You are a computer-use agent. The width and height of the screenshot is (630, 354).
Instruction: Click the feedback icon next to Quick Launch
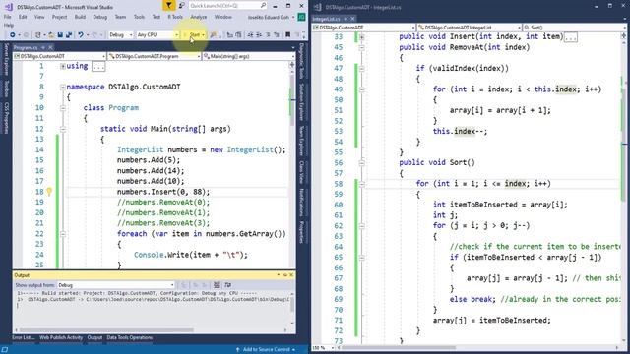pos(181,5)
